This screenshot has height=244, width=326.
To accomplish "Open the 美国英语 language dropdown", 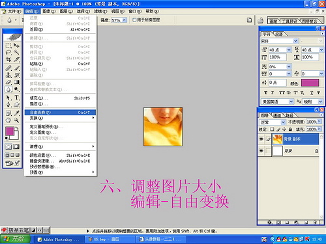I will point(291,102).
